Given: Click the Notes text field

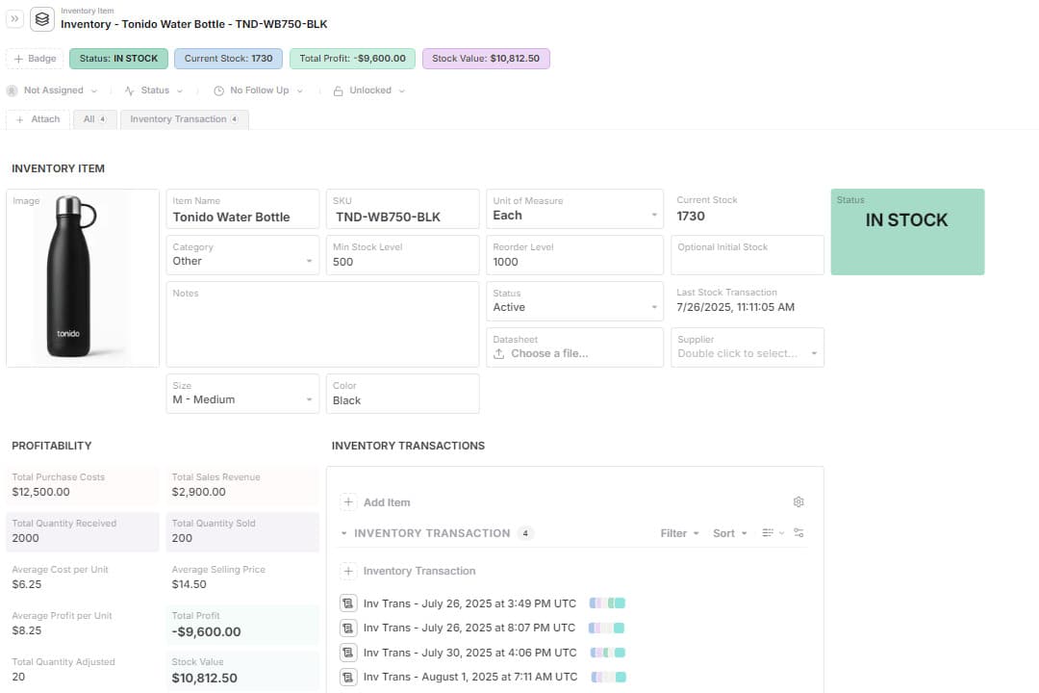Looking at the screenshot, I should click(322, 327).
